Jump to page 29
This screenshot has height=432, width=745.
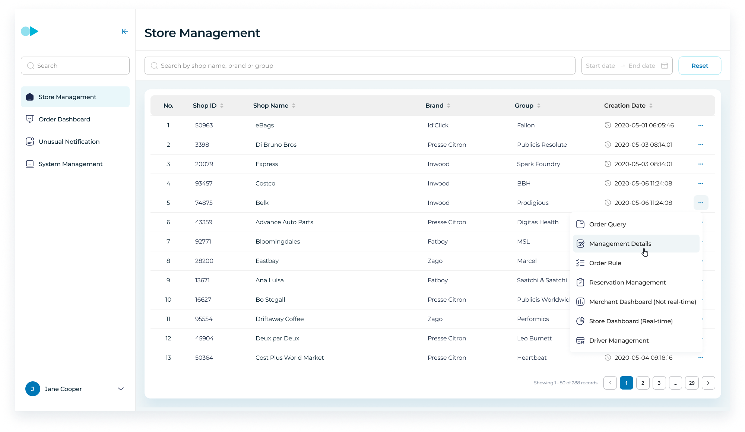point(692,383)
